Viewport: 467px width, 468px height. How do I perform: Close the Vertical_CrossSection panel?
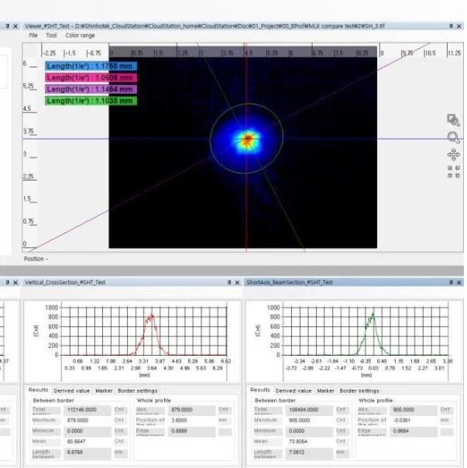coord(237,282)
